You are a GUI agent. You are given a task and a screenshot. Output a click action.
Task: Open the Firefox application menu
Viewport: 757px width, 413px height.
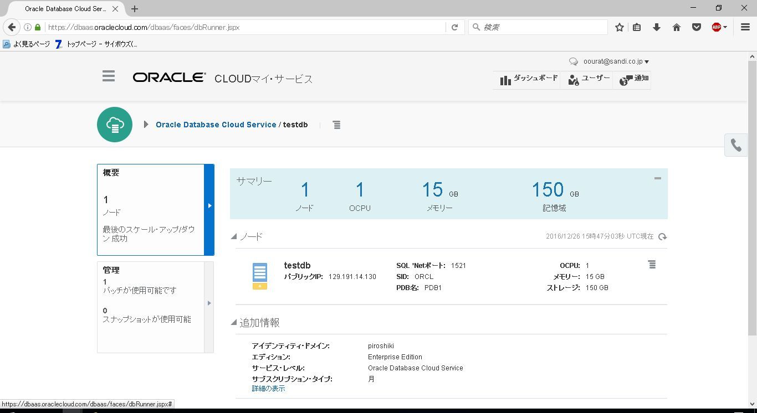tap(745, 27)
